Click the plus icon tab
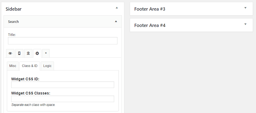Image resolution: width=256 pixels, height=113 pixels. [x=46, y=53]
